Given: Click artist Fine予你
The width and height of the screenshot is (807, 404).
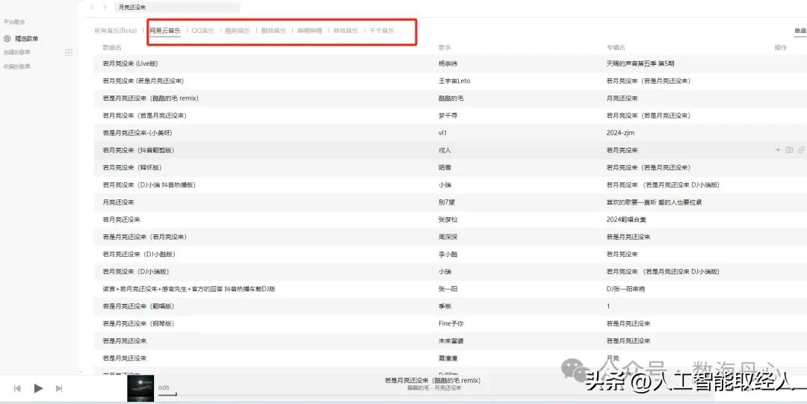Looking at the screenshot, I should pyautogui.click(x=451, y=323).
